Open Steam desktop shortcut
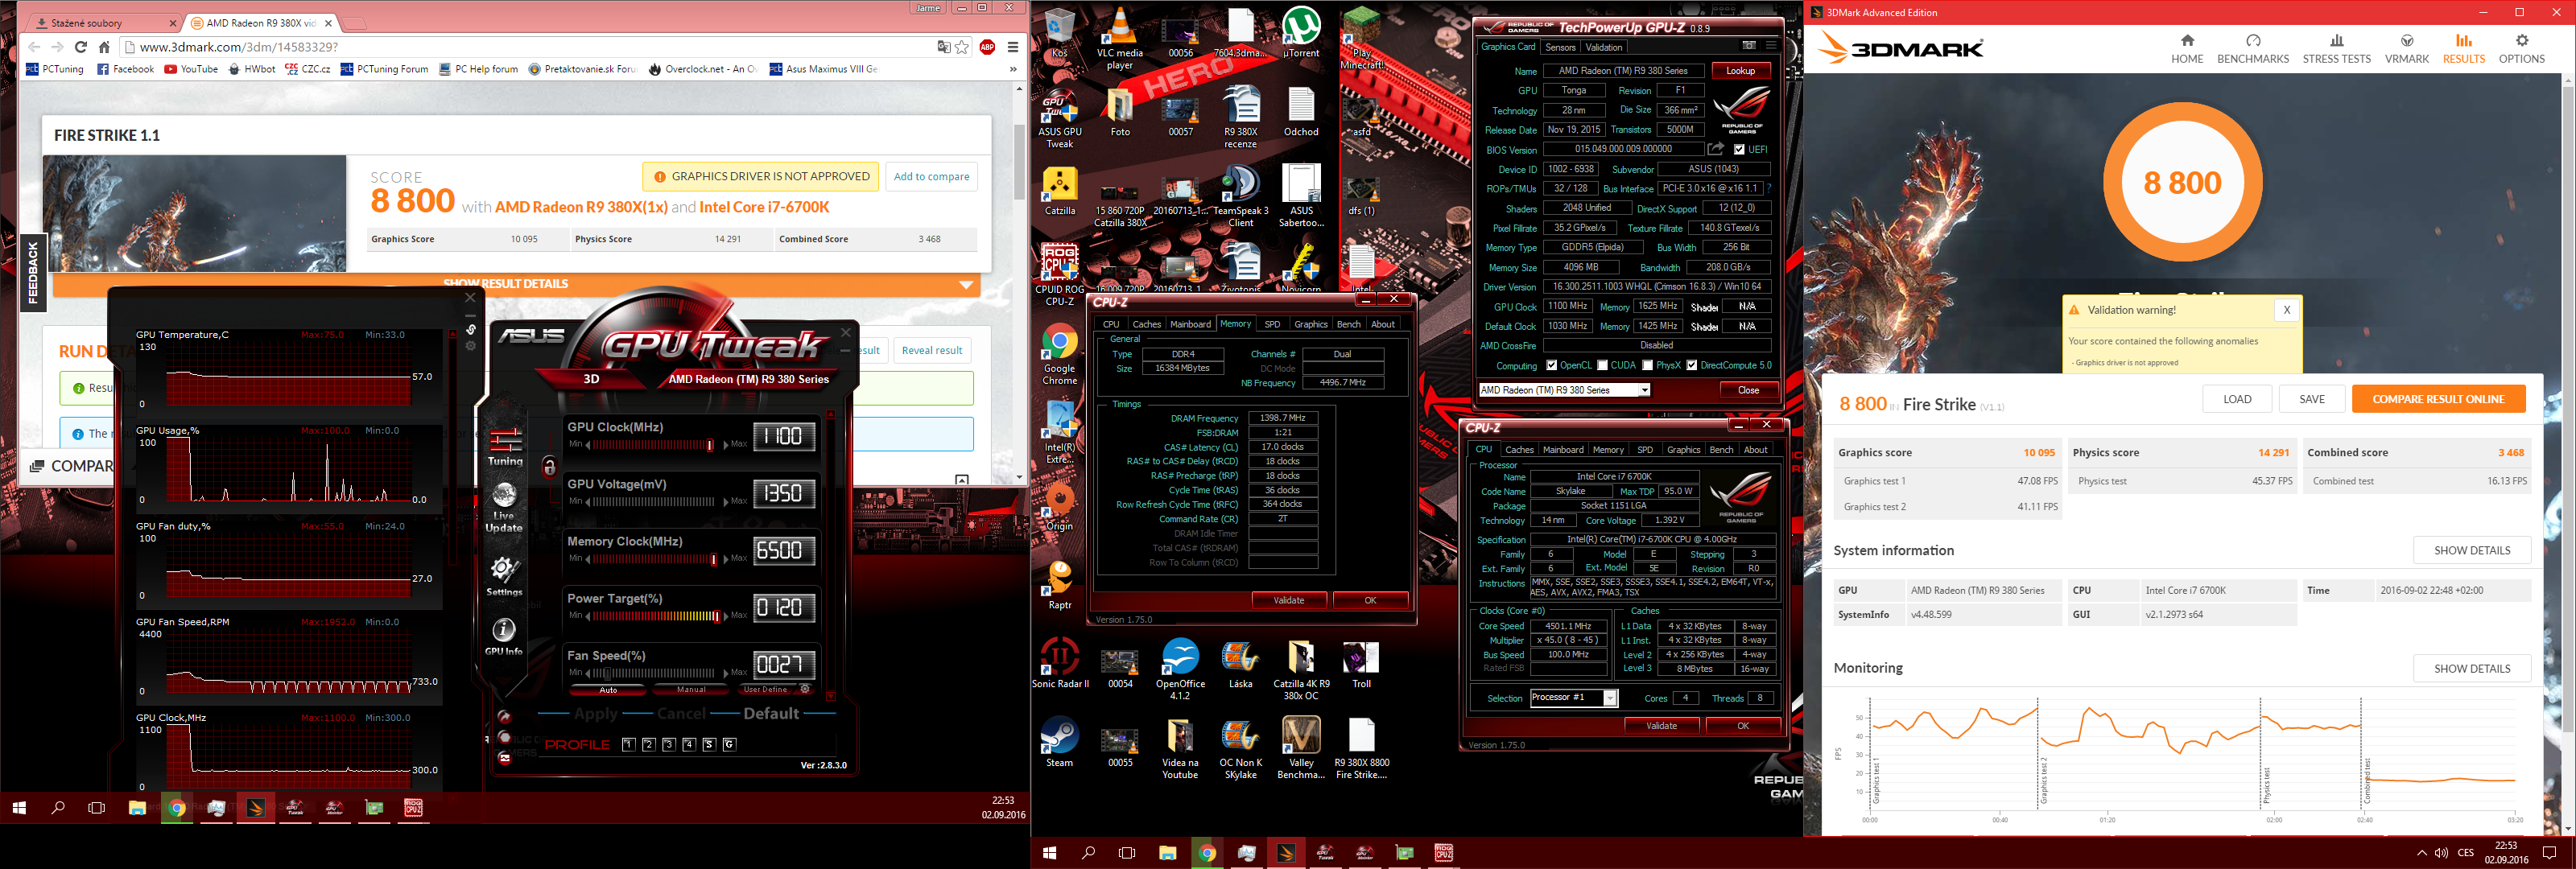The image size is (2576, 869). 1059,742
